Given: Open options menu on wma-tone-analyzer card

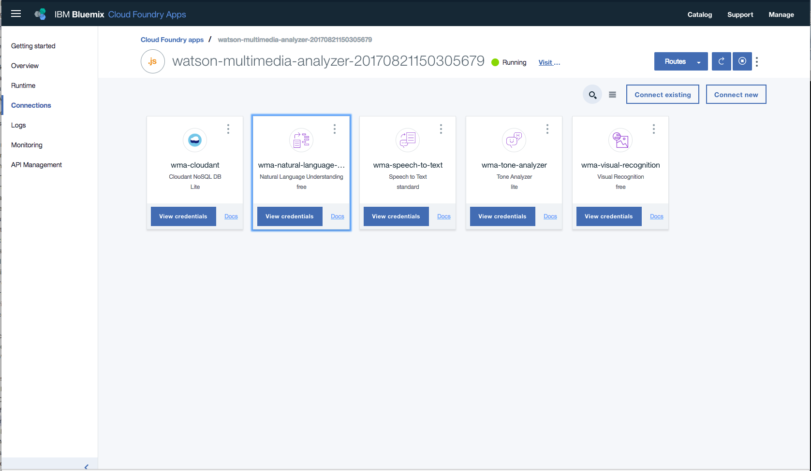Looking at the screenshot, I should [x=547, y=129].
